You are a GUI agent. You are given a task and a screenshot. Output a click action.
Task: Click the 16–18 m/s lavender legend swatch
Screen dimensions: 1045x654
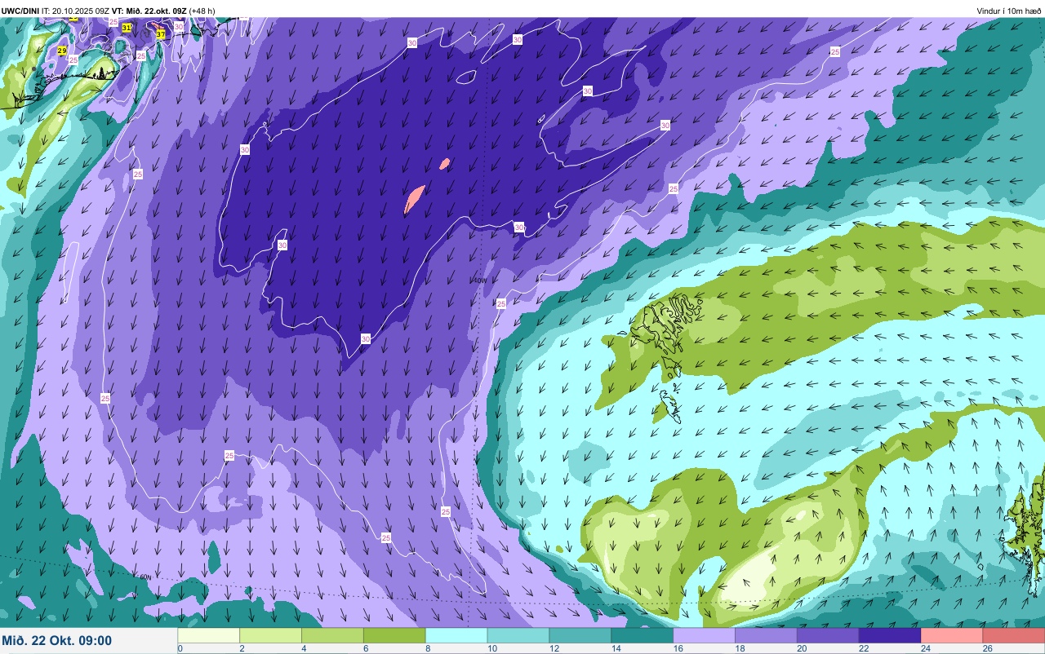[705, 635]
